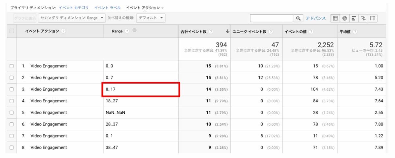This screenshot has width=395, height=158.
Task: Open the デフォルト sort type dropdown
Action: click(150, 18)
